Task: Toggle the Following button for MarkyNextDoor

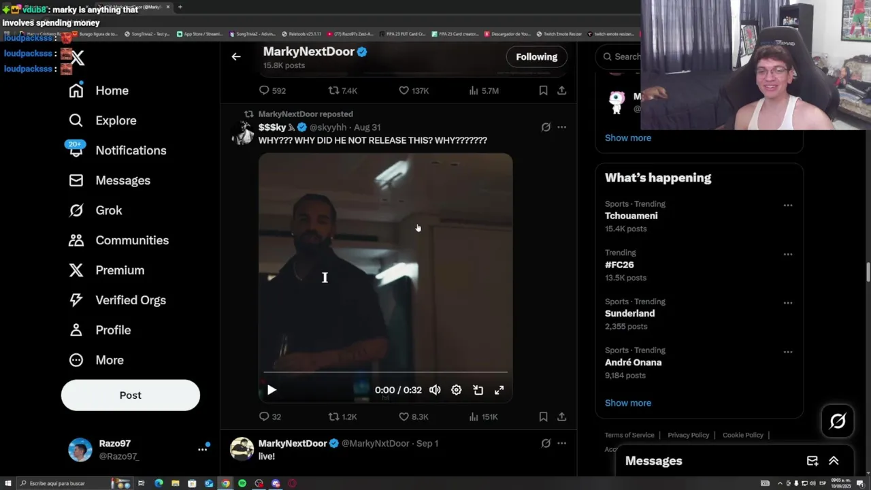Action: 536,57
